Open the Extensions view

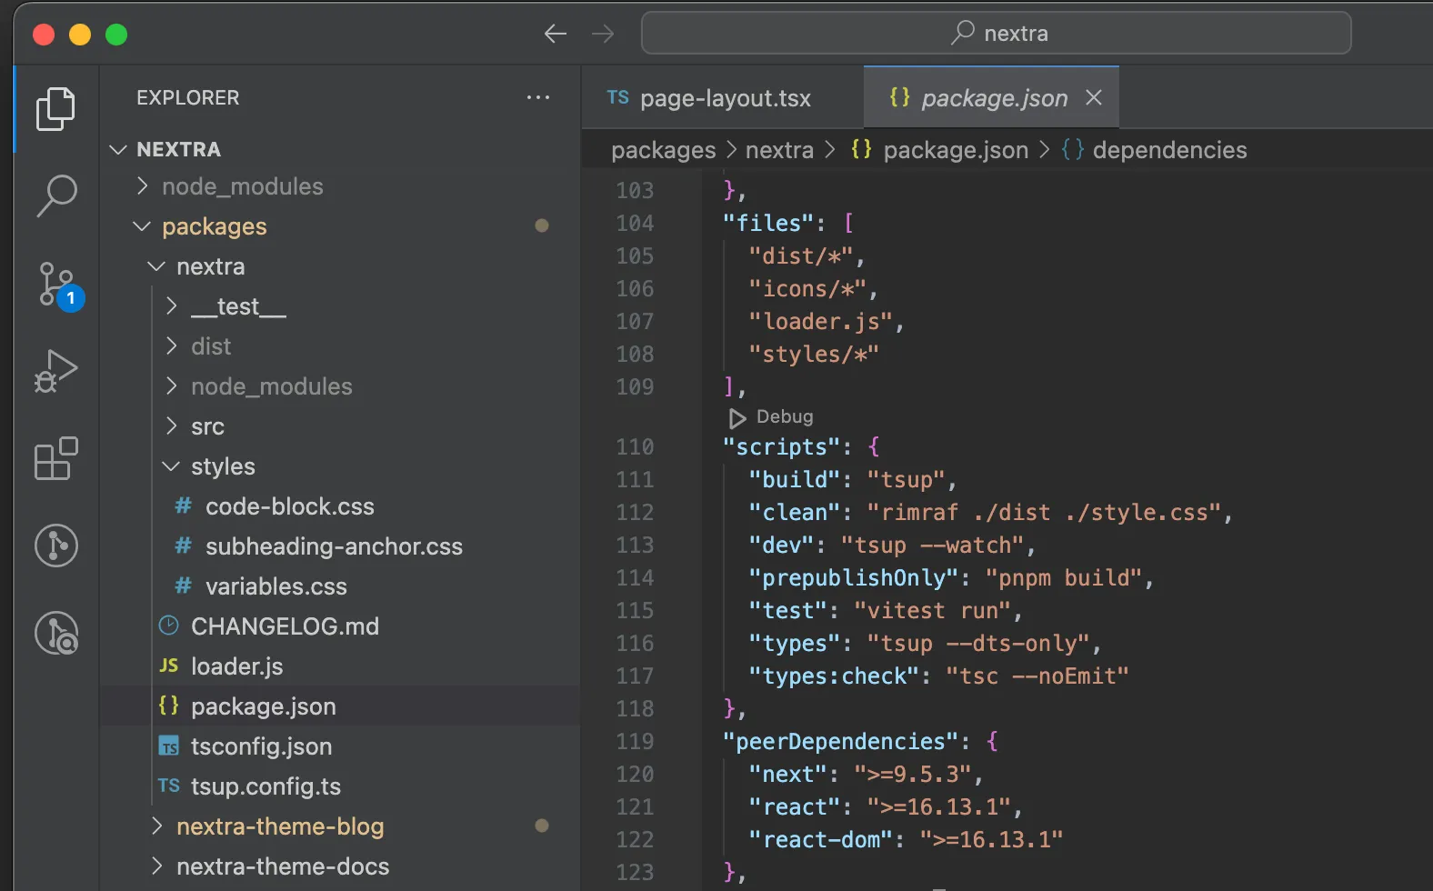55,459
